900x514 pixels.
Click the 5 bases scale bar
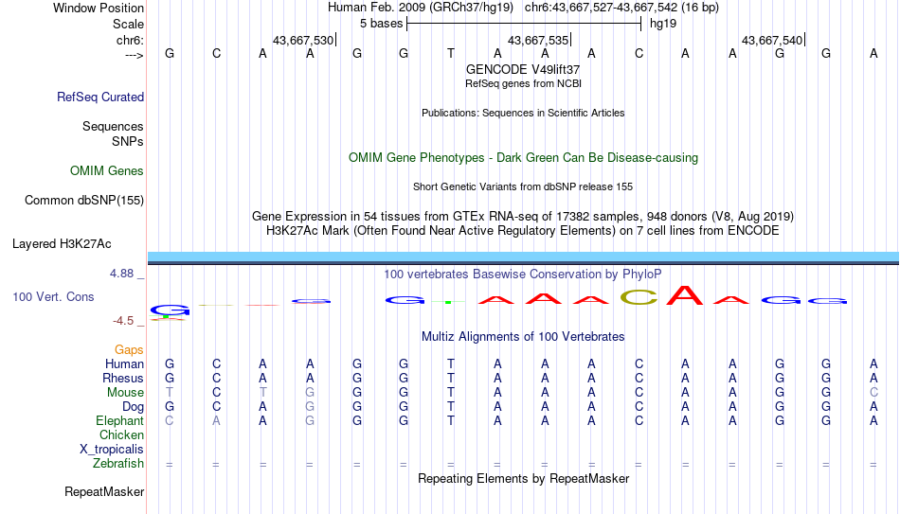click(524, 24)
